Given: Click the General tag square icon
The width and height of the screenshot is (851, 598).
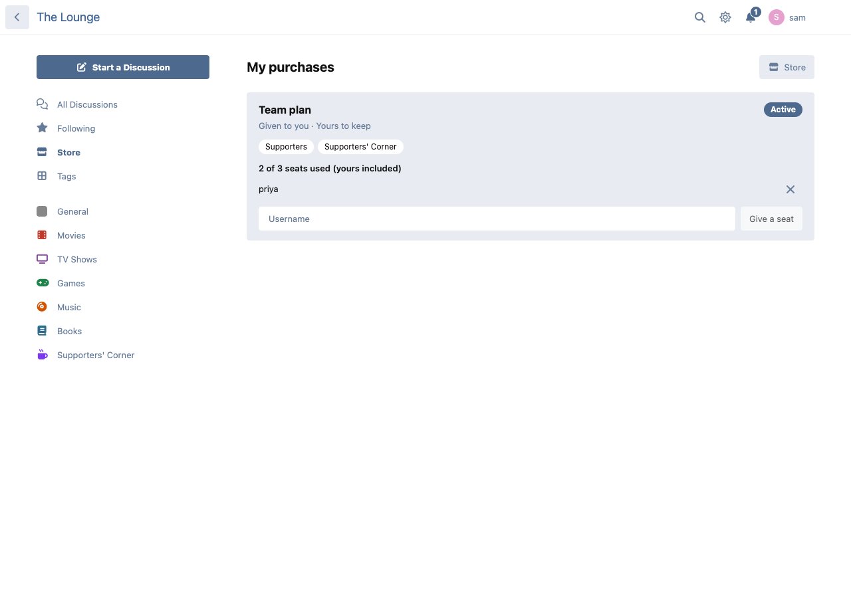Looking at the screenshot, I should pyautogui.click(x=42, y=211).
